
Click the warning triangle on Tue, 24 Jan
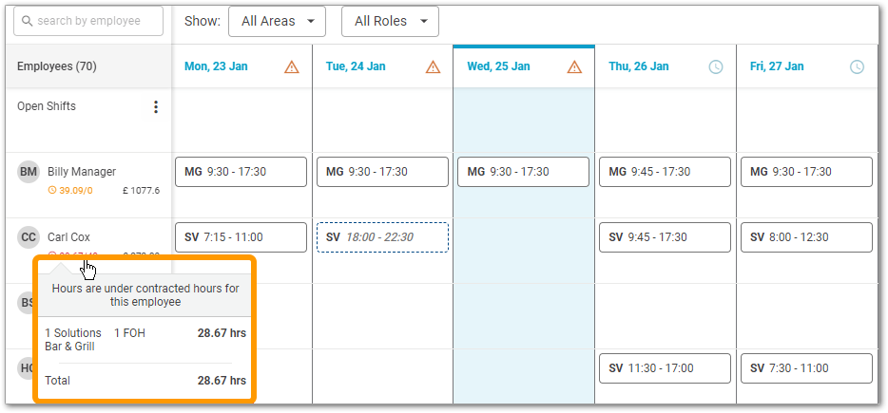(x=433, y=67)
